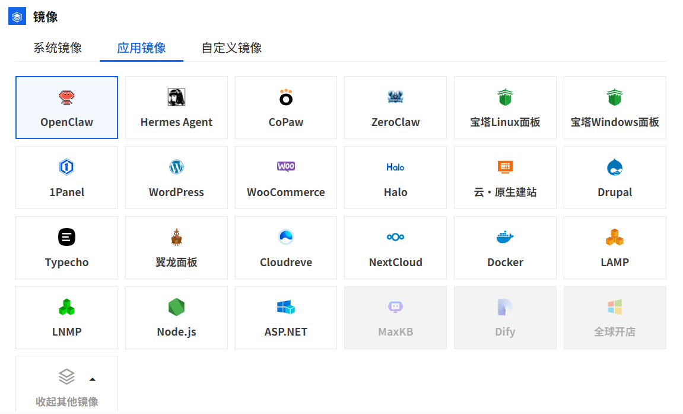Image resolution: width=683 pixels, height=414 pixels.
Task: Click the LNMP label text
Action: coord(66,331)
